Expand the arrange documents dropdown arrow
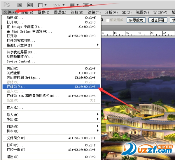Screen dimensions: 175x160 pos(78,5)
